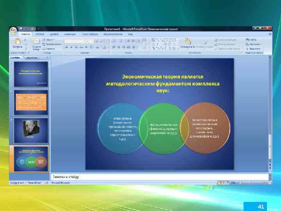
Task: Select the star shape in shapes gallery
Action: tap(174, 48)
